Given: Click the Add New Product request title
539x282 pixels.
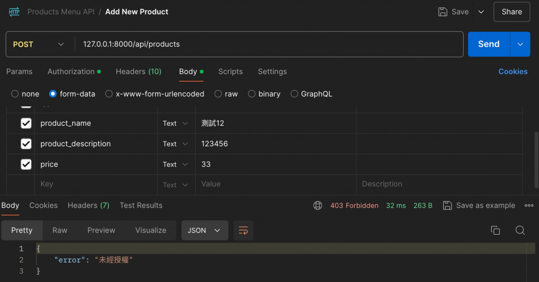Looking at the screenshot, I should 136,12.
